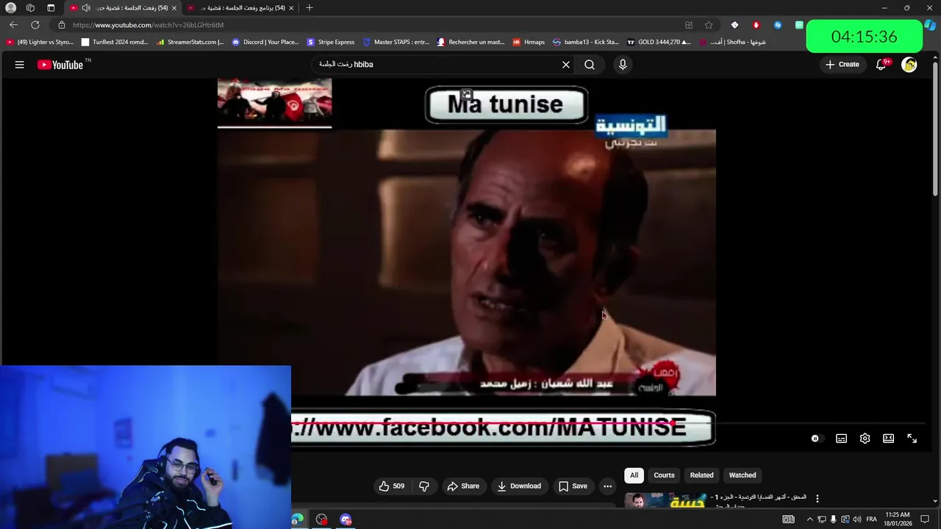Open Lighter vs Styro bookmark

point(40,42)
